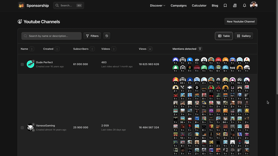The height and width of the screenshot is (156, 278).
Task: Click the VanossGaming channel avatar
Action: 30,127
